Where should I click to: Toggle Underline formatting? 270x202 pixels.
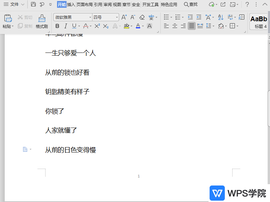pyautogui.click(x=74, y=26)
